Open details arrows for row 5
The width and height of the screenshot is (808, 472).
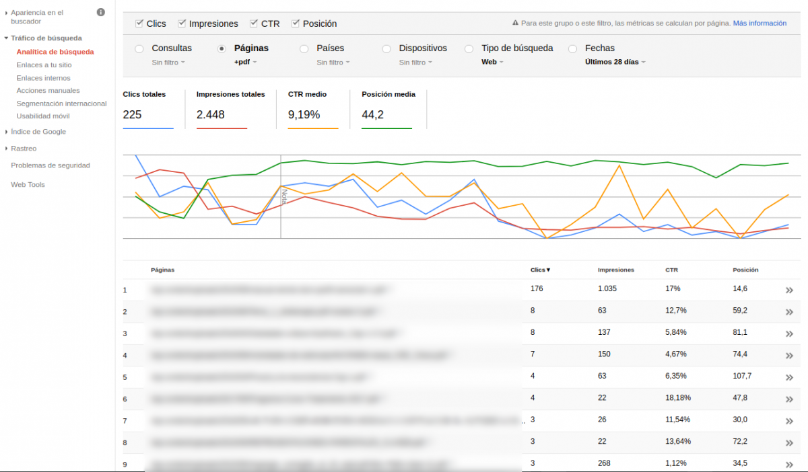pos(789,378)
